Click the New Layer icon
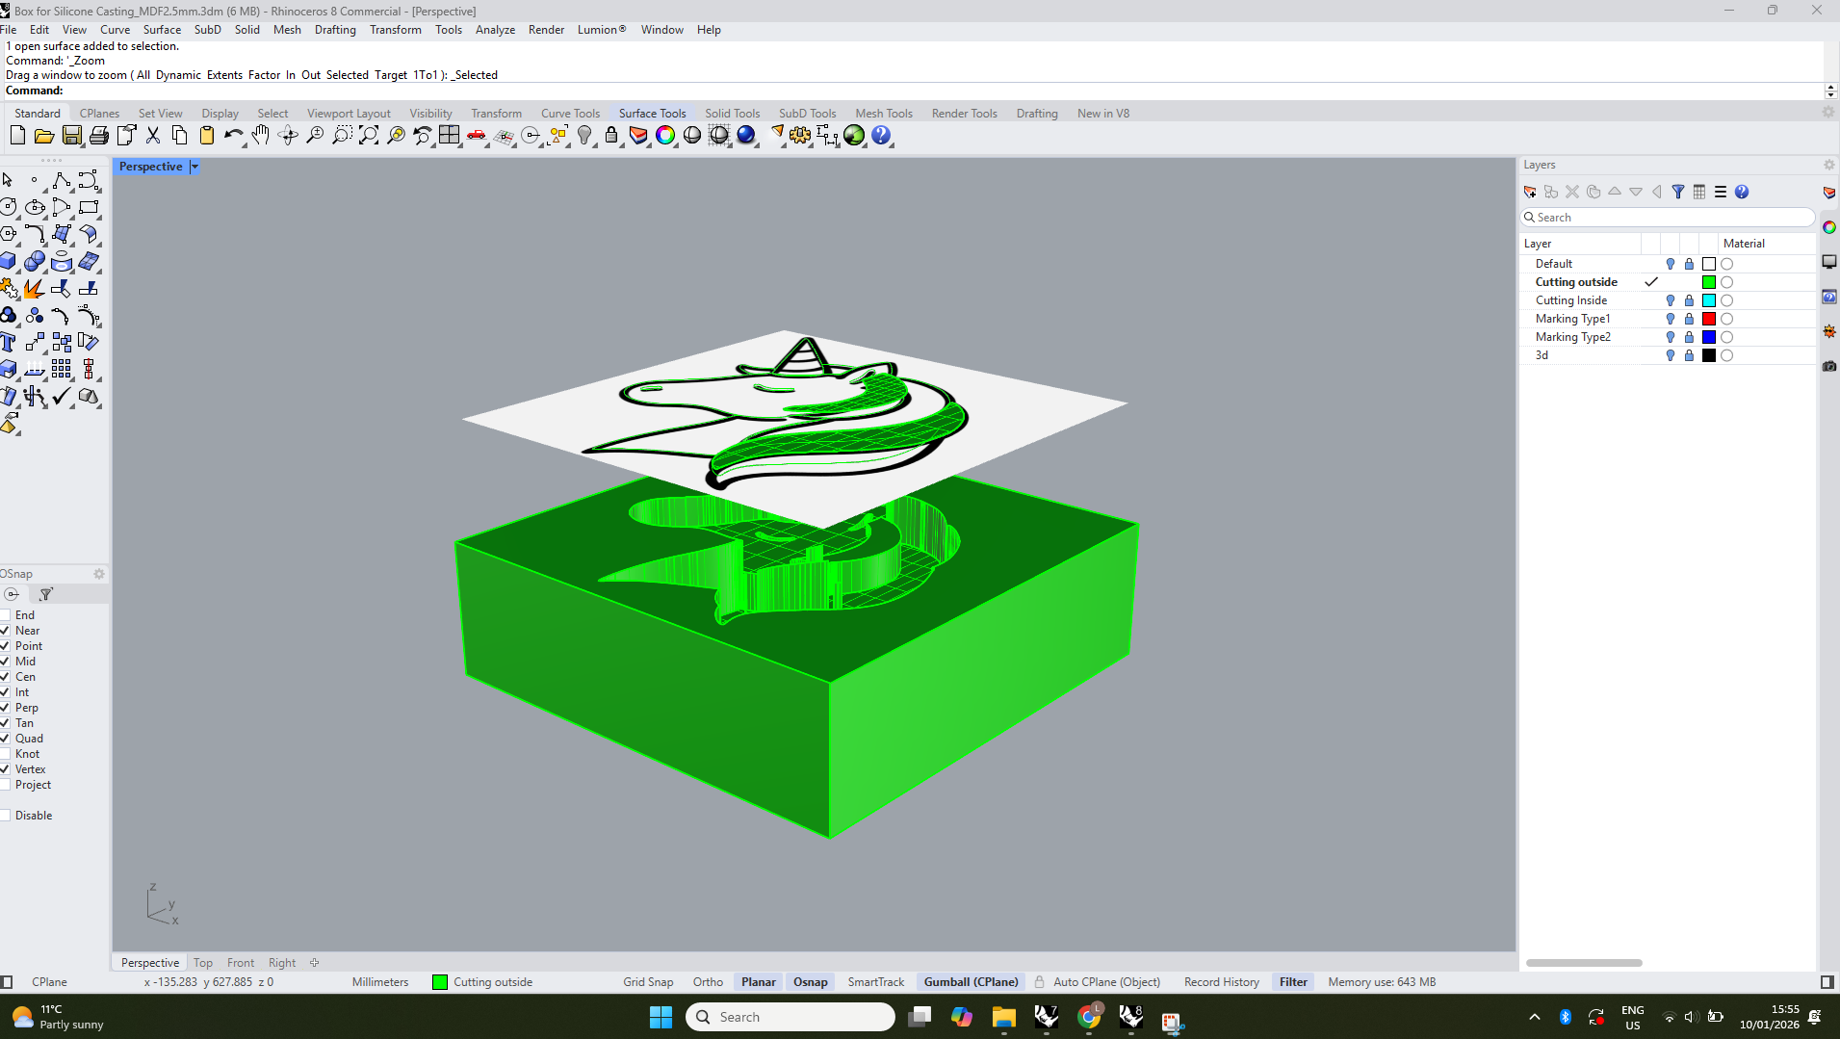 1530,192
